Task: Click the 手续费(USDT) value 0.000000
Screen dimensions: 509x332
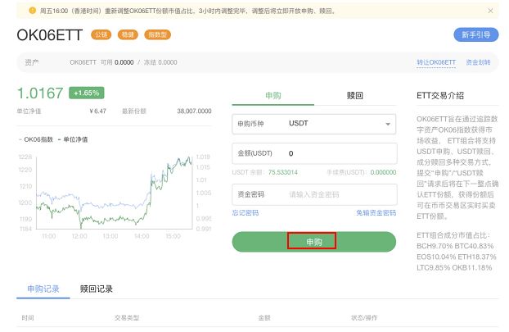Action: (x=383, y=172)
